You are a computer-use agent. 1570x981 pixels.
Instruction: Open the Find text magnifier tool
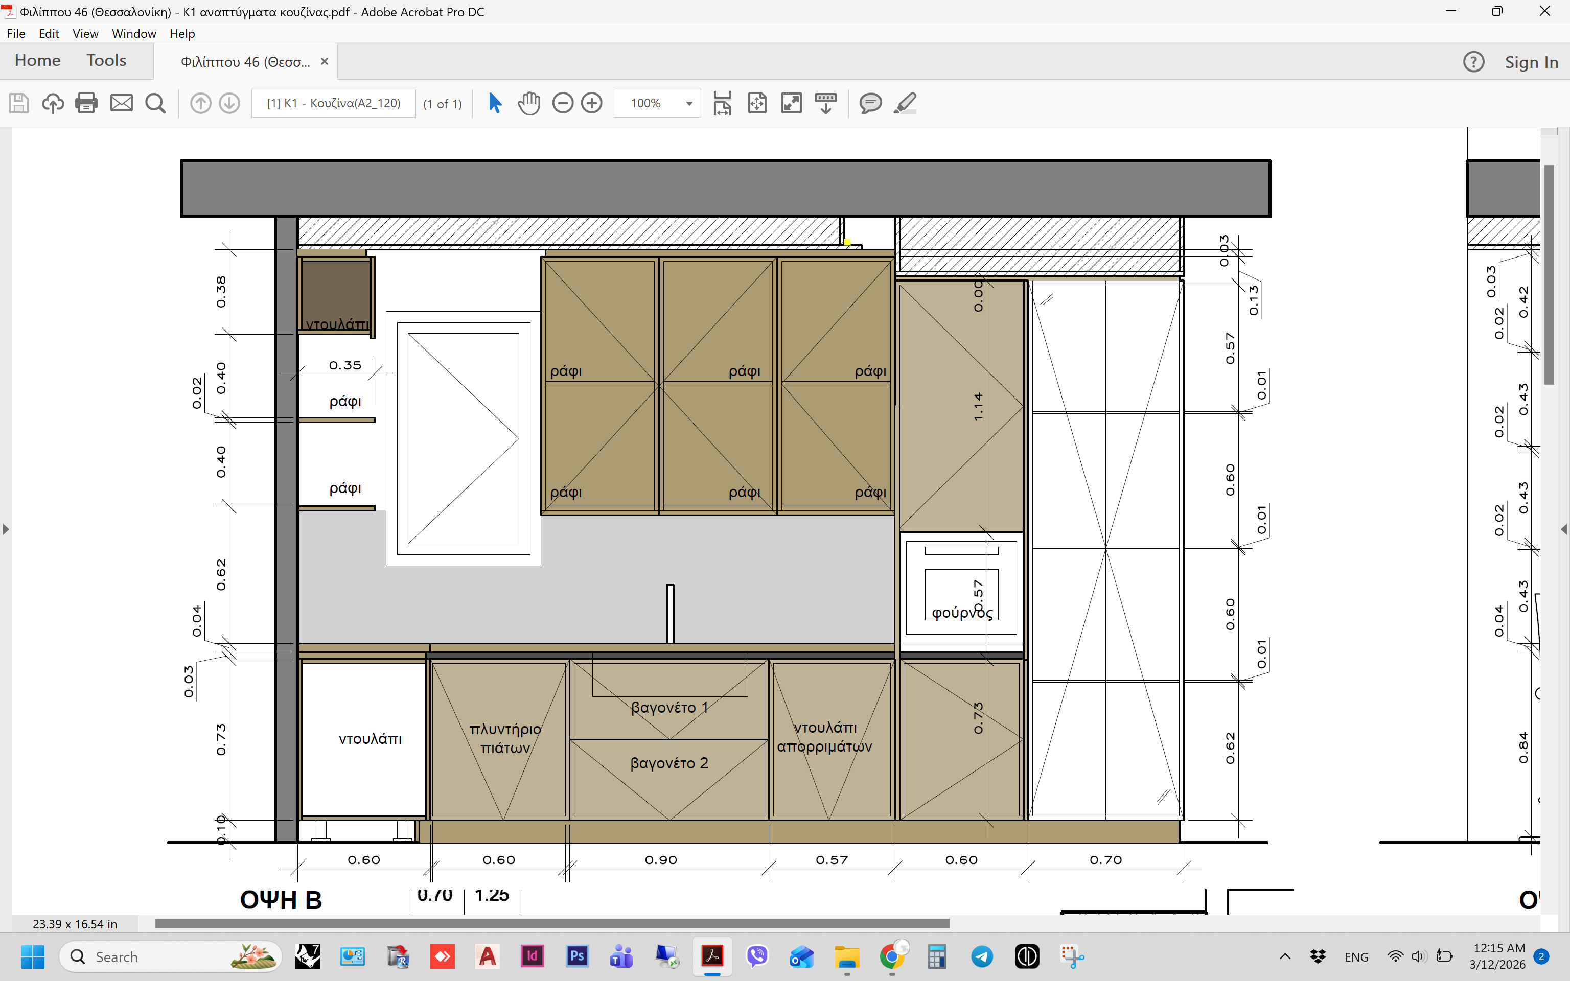point(155,103)
